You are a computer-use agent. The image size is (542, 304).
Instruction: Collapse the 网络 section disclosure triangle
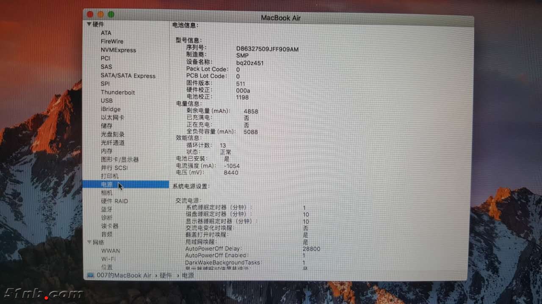pos(89,242)
